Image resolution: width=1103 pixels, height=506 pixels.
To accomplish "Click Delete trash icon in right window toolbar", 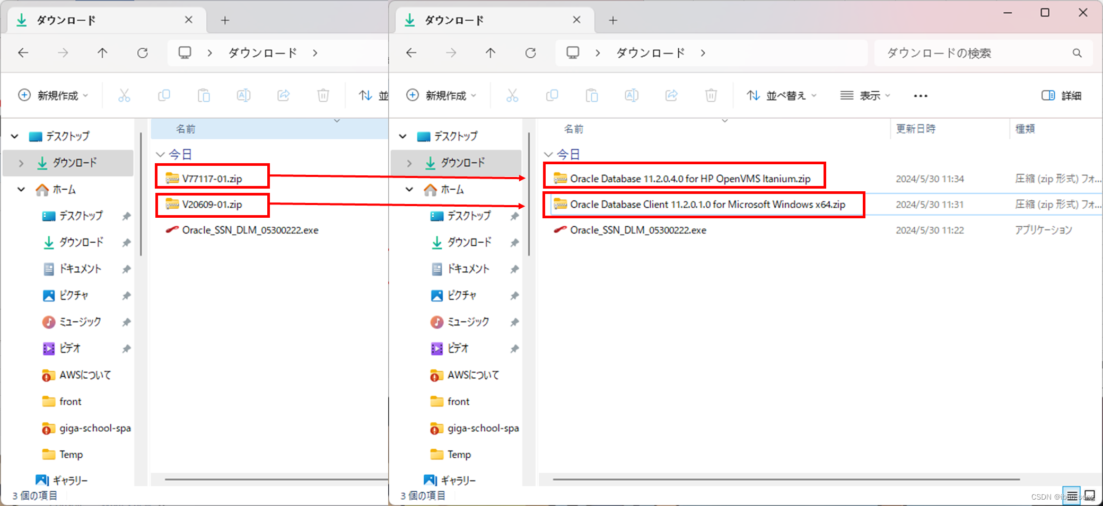I will click(711, 95).
